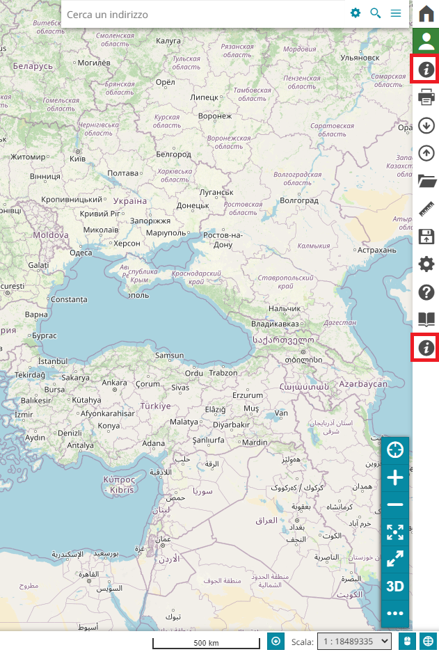Open the folder icon in the sidebar

tap(427, 181)
